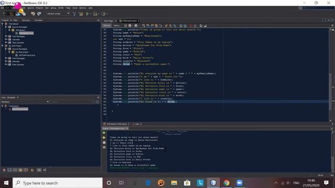Open Zoom app from the taskbar
Screen dimensions: 335x188
pyautogui.click(x=240, y=183)
